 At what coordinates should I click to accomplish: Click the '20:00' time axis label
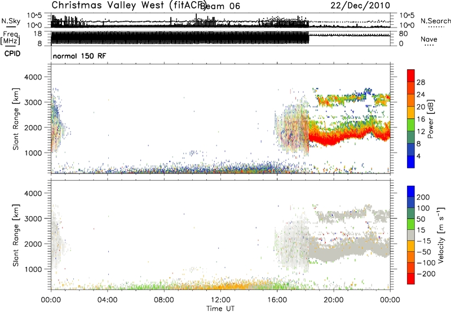click(334, 300)
